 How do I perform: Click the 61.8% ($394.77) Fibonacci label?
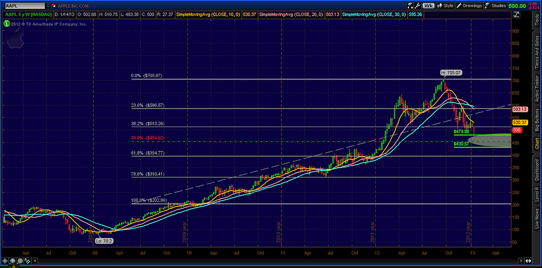click(x=148, y=152)
